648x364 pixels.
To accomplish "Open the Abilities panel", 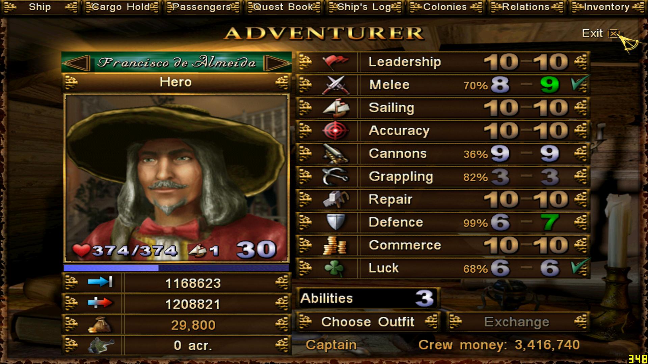I will coord(368,298).
